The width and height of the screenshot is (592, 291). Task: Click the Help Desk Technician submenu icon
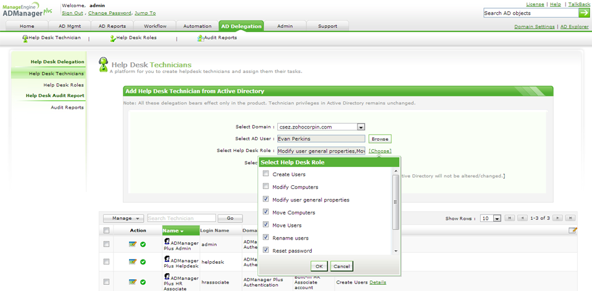(x=25, y=38)
